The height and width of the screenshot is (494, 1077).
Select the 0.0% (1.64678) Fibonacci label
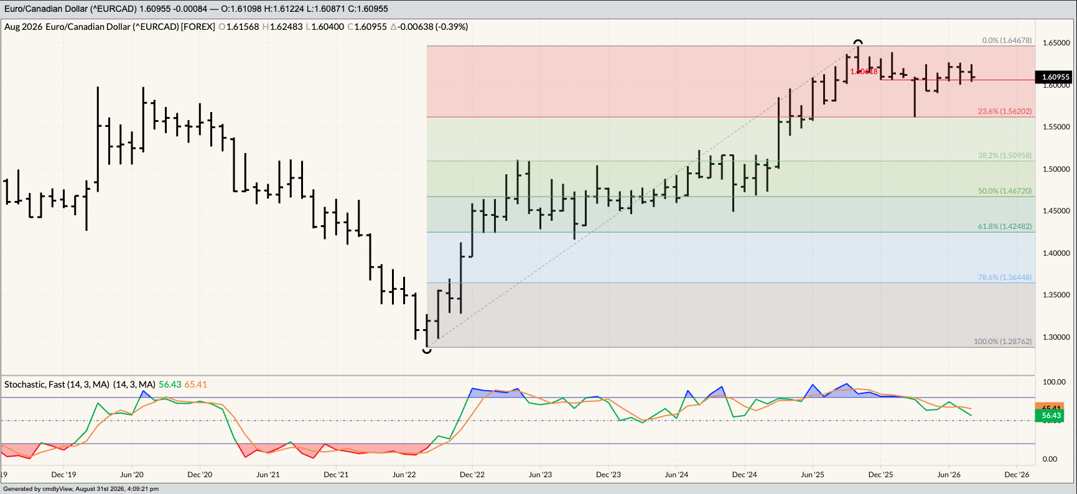(1007, 40)
